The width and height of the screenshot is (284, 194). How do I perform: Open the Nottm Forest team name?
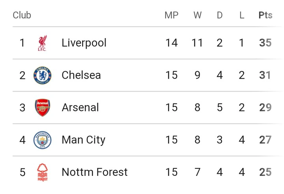(x=95, y=172)
